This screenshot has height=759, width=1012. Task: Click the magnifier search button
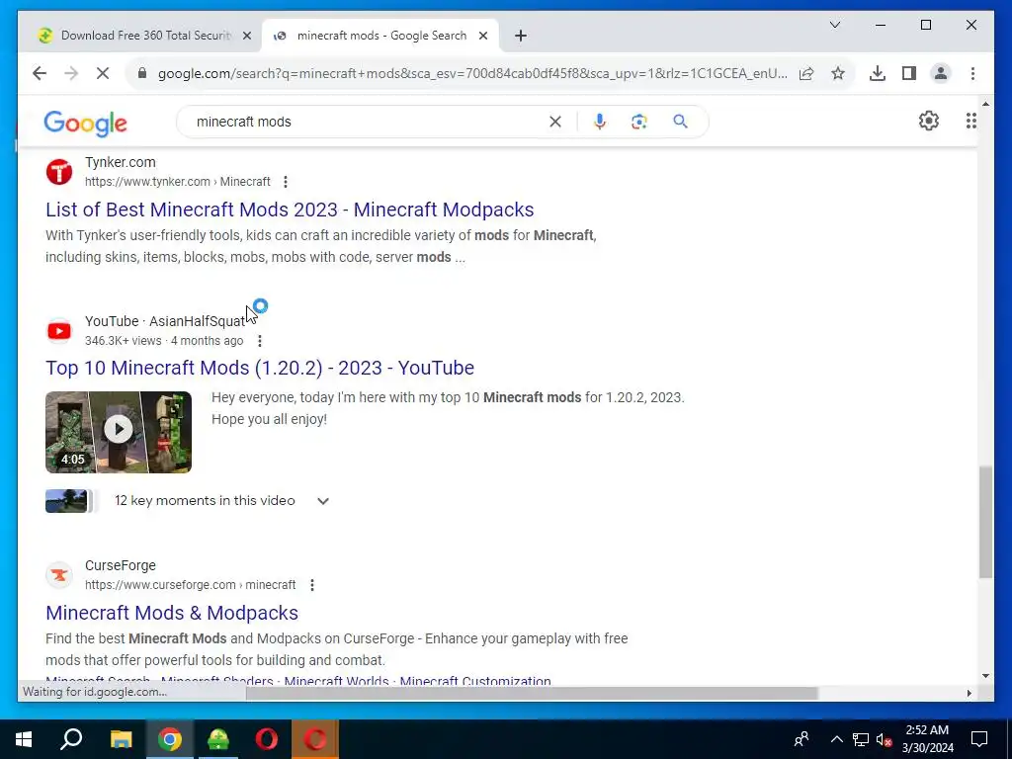pos(680,122)
